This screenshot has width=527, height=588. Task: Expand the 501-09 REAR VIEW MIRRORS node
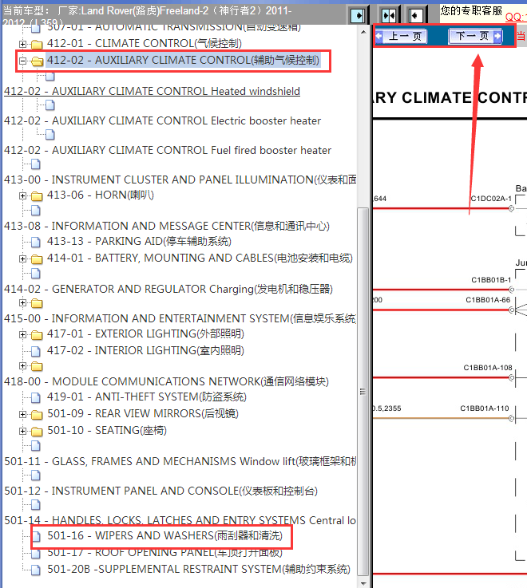[x=23, y=414]
